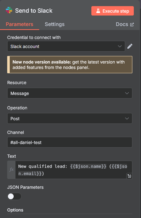Click the fx expression icon in Text
This screenshot has width=141, height=218.
point(12,170)
